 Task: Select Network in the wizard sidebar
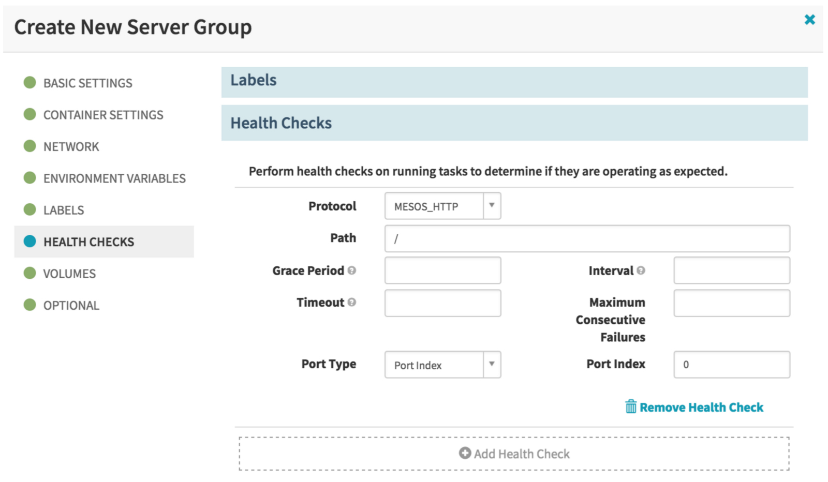click(x=71, y=147)
